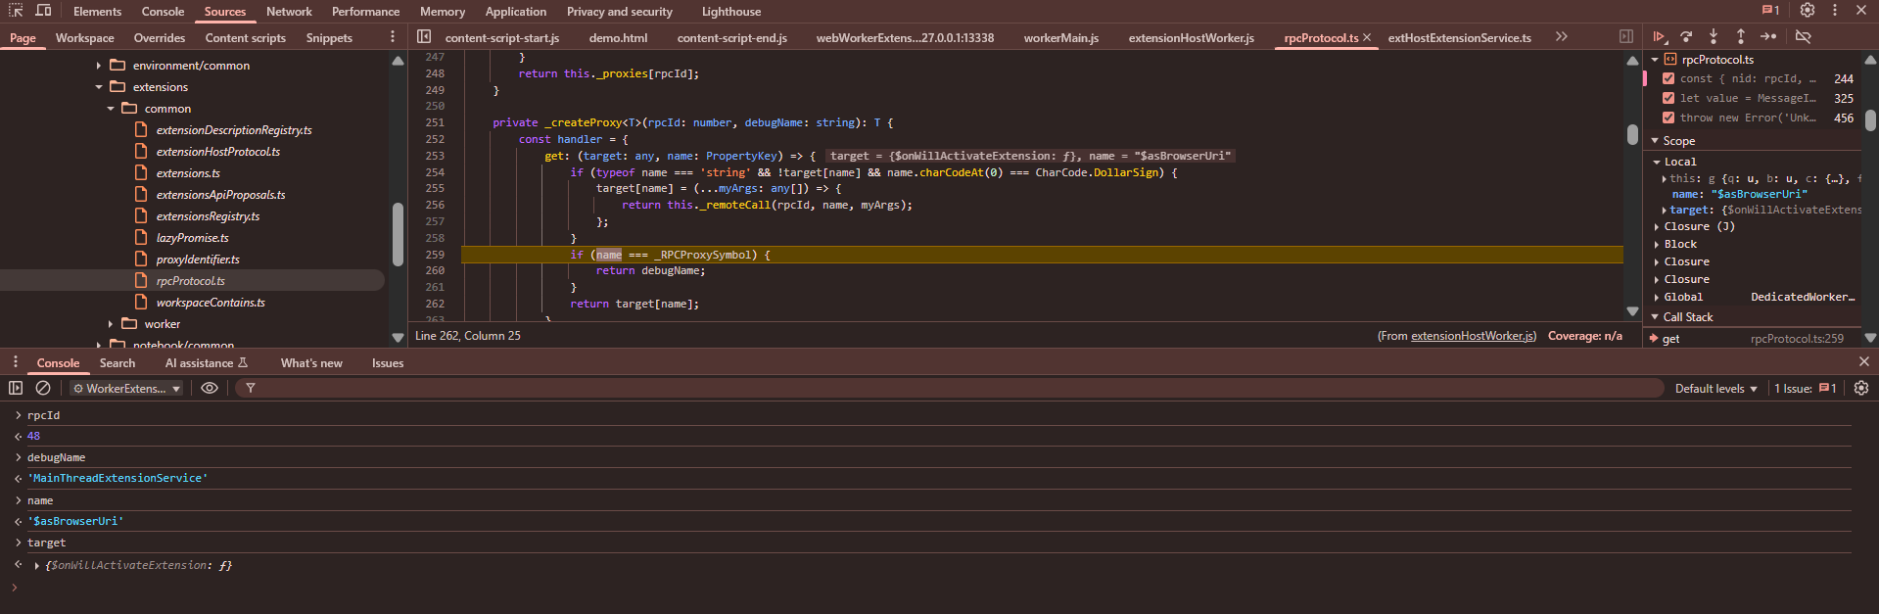Toggle the debugger sidebar icon
The width and height of the screenshot is (1879, 614).
(x=1626, y=37)
